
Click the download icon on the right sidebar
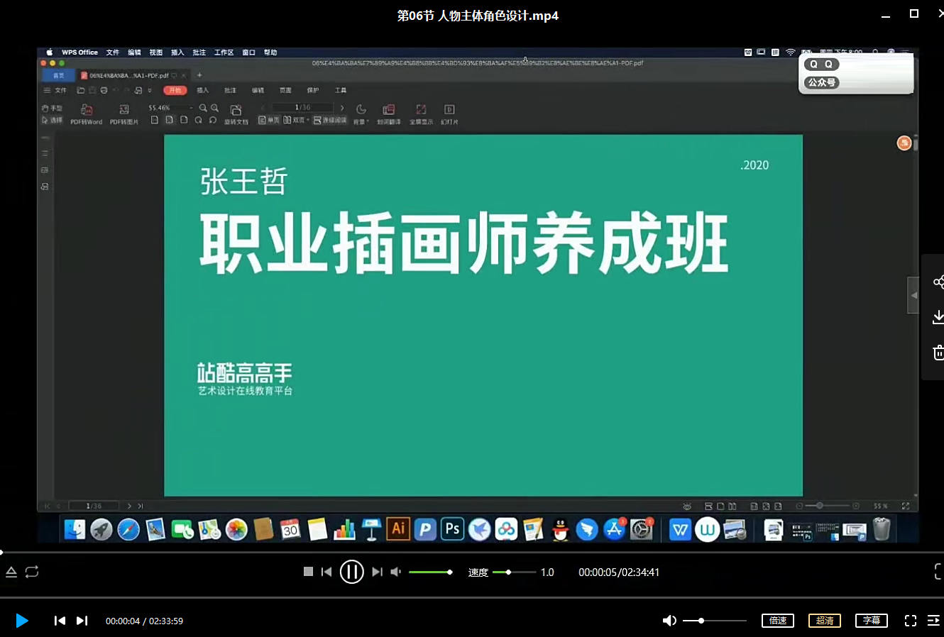tap(938, 317)
